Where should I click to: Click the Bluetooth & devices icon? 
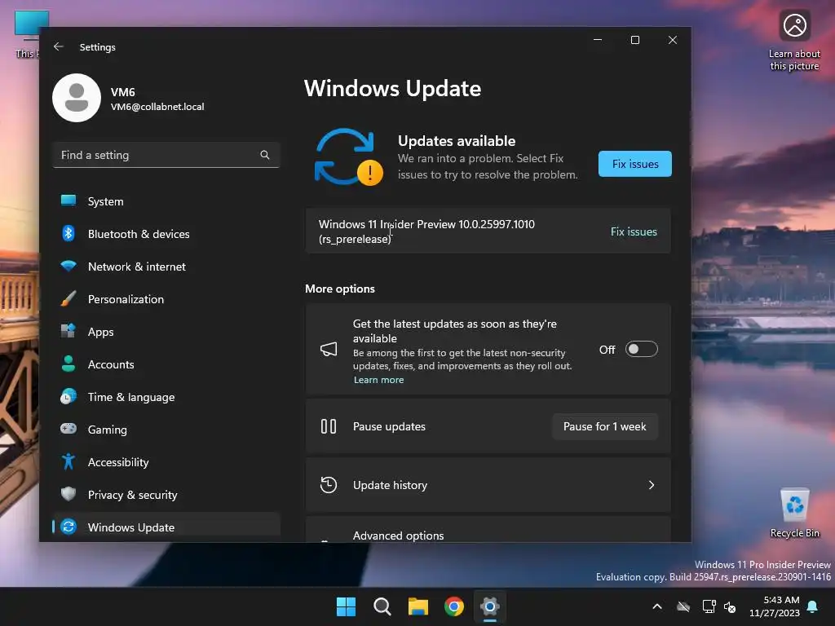(68, 234)
